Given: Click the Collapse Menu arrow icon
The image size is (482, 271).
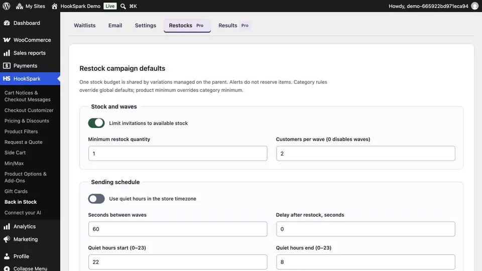Looking at the screenshot, I should pyautogui.click(x=7, y=268).
